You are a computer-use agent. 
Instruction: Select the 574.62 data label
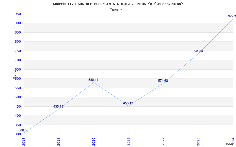pyautogui.click(x=163, y=81)
